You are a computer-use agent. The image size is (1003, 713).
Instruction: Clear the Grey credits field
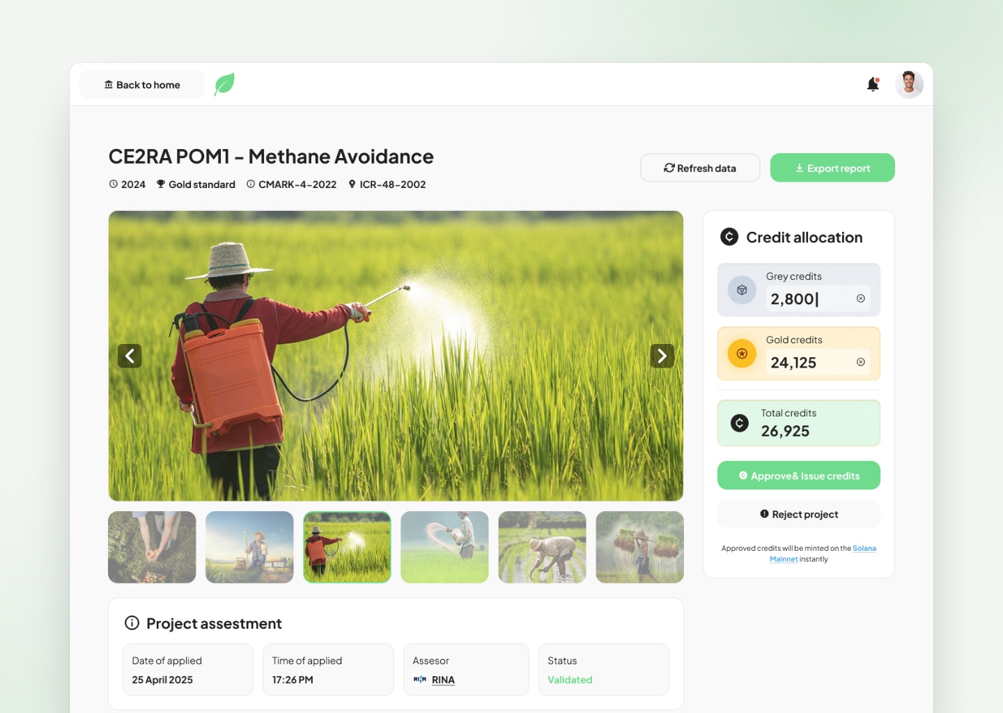(x=861, y=298)
